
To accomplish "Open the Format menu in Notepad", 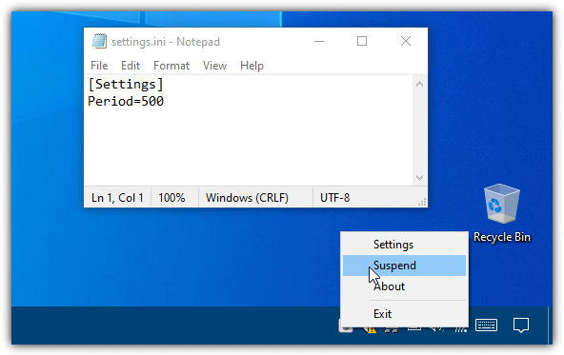I will coord(171,66).
